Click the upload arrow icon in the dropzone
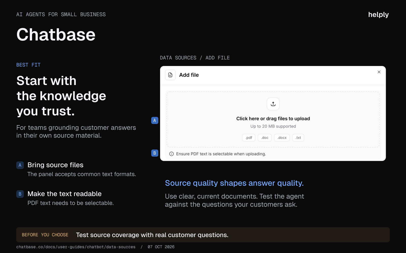 pyautogui.click(x=273, y=104)
